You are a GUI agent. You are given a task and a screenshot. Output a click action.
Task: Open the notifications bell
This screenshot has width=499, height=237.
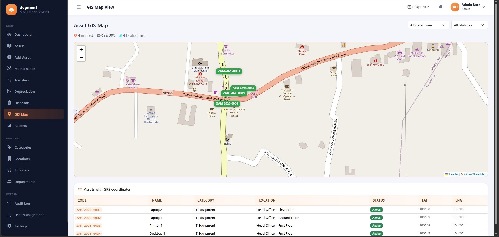point(441,7)
